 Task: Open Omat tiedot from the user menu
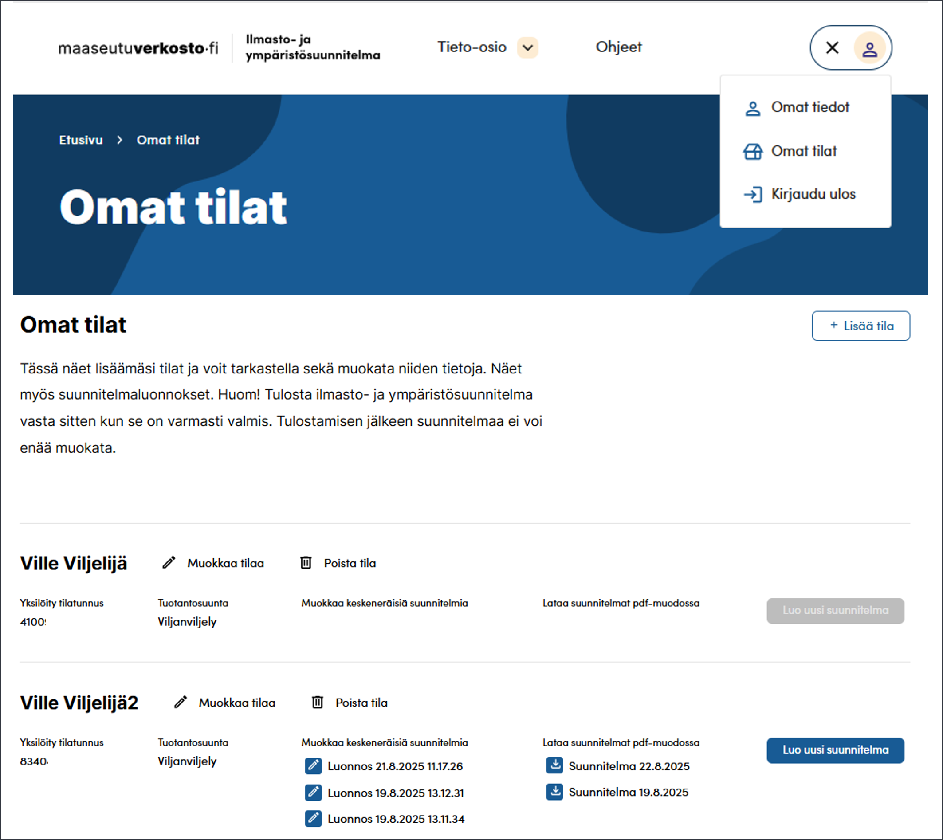(810, 107)
